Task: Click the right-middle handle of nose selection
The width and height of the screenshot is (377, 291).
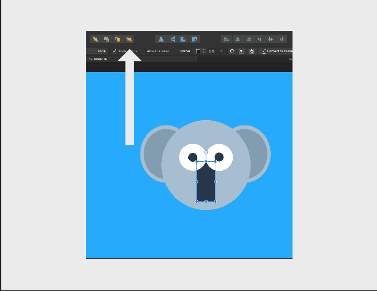Action: (215, 181)
